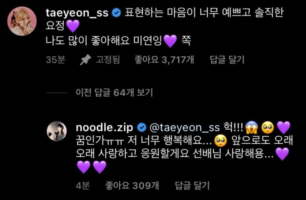Click pleading face emoji after 행복해요
The width and height of the screenshot is (306, 200).
coord(221,141)
